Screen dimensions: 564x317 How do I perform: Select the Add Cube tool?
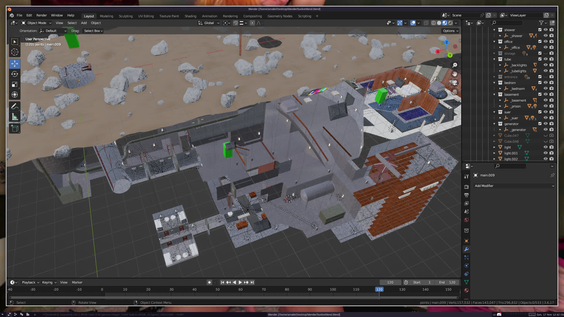pyautogui.click(x=15, y=128)
